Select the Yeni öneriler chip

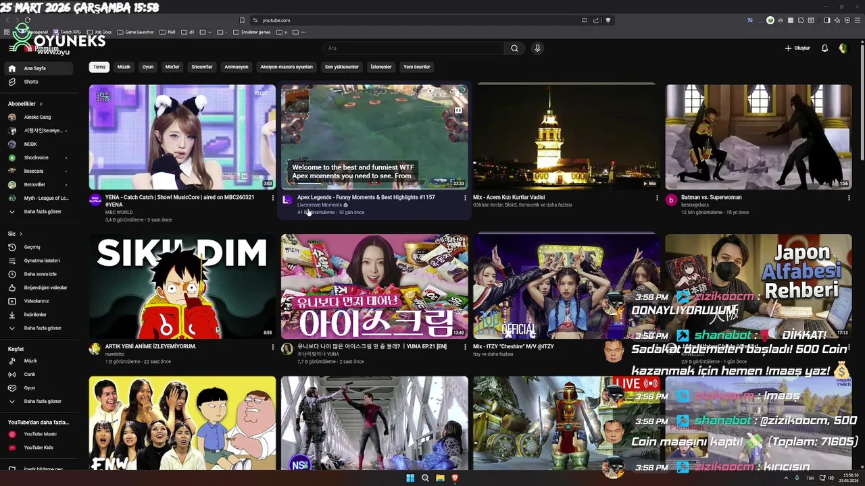(417, 67)
